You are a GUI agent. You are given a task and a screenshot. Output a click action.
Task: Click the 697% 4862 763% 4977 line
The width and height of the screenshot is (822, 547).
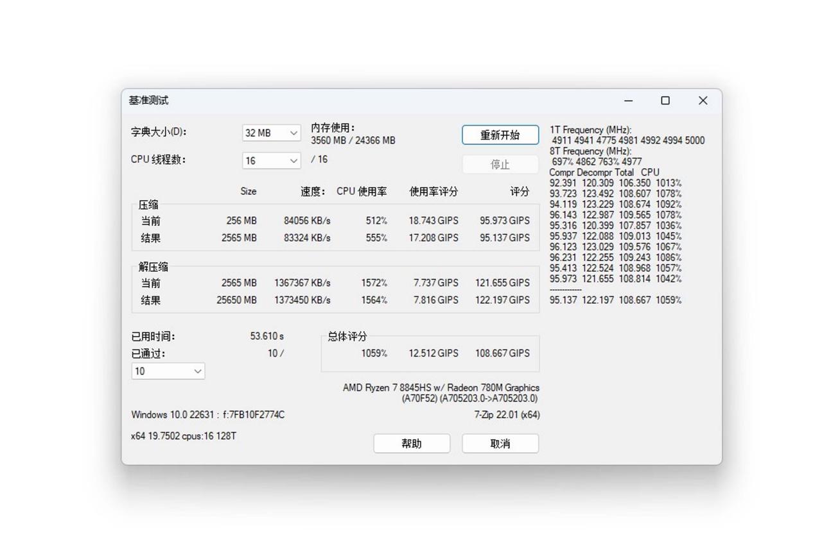[x=597, y=162]
